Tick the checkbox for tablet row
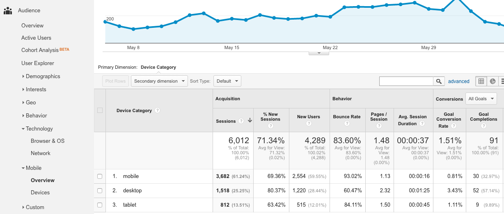This screenshot has height=214, width=504. click(x=100, y=205)
